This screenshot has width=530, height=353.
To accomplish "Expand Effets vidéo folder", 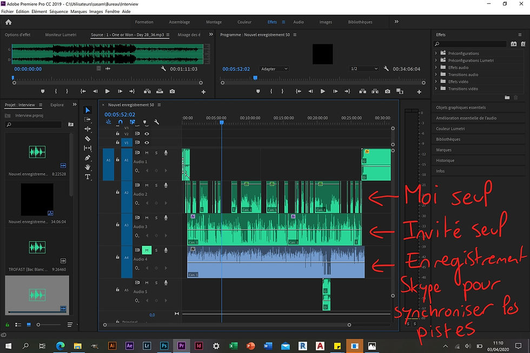I will [x=436, y=82].
